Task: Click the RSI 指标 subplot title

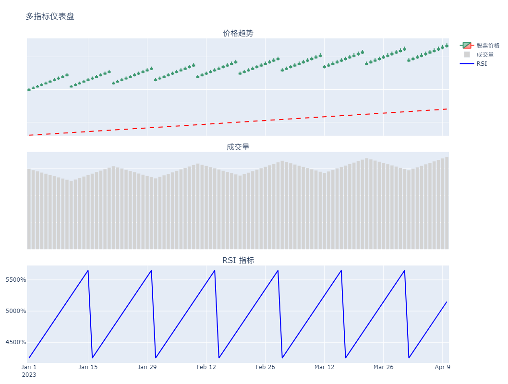Action: (238, 260)
